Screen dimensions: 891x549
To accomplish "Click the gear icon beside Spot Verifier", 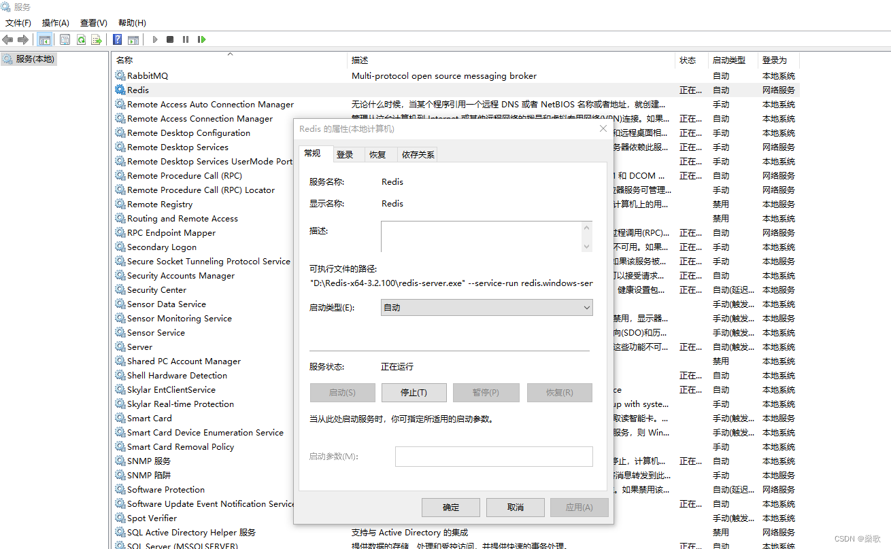I will pyautogui.click(x=120, y=518).
